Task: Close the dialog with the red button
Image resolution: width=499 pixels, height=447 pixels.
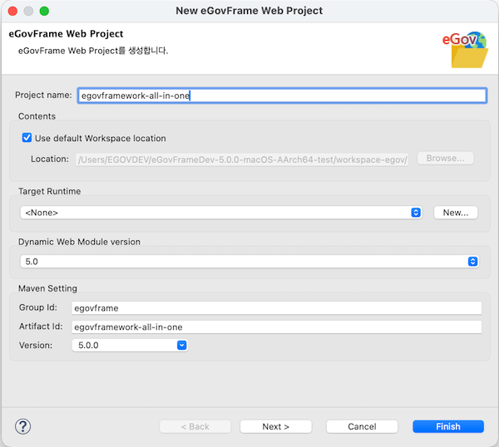Action: [x=11, y=11]
